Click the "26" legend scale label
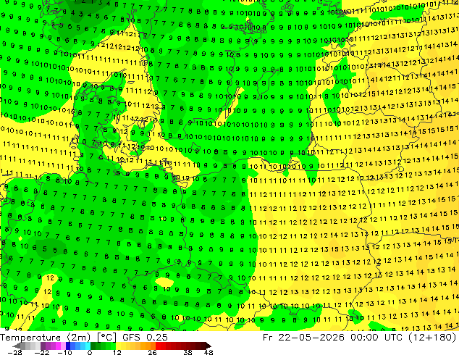 pos(152,352)
